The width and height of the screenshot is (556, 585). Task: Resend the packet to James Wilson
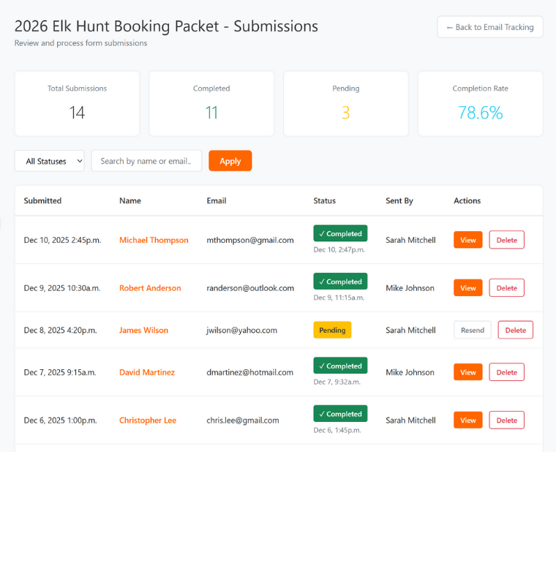(x=472, y=330)
